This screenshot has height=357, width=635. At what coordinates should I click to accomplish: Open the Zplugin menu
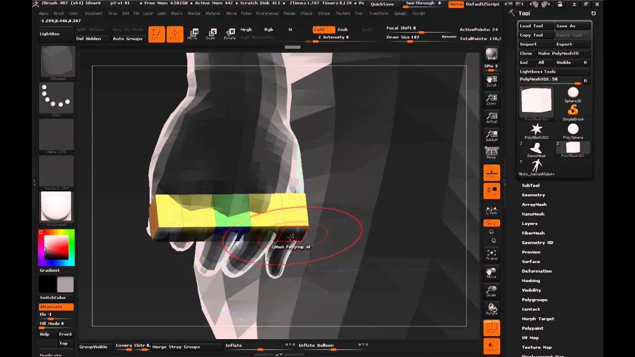click(400, 13)
